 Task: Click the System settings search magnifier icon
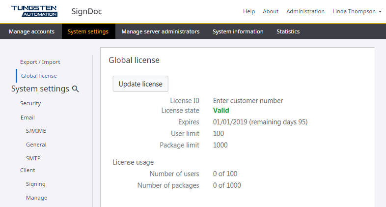[75, 89]
